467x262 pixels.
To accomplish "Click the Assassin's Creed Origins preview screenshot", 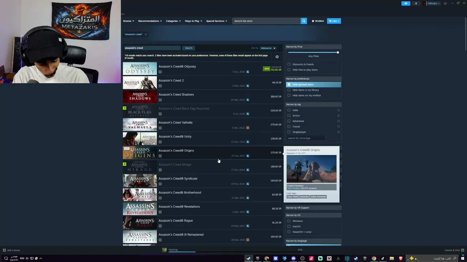I will click(312, 169).
